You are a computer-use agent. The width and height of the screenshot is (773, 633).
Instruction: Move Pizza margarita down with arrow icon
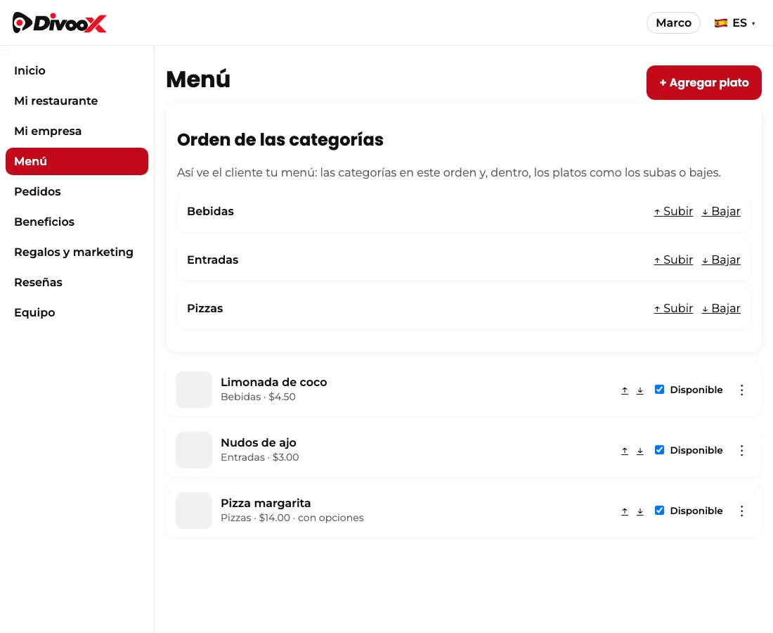[x=640, y=511]
